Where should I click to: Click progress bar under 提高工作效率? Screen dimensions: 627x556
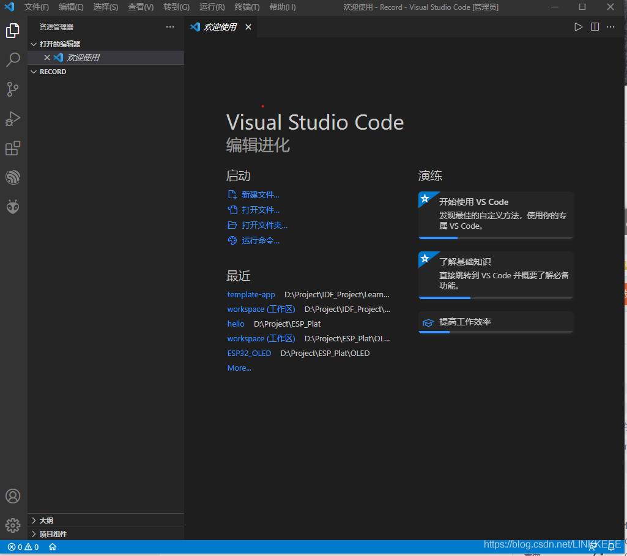pyautogui.click(x=496, y=332)
